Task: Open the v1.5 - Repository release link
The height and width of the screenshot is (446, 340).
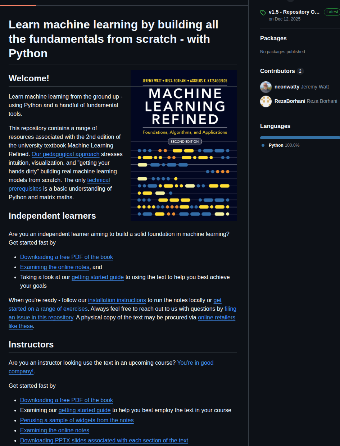Action: tap(294, 12)
